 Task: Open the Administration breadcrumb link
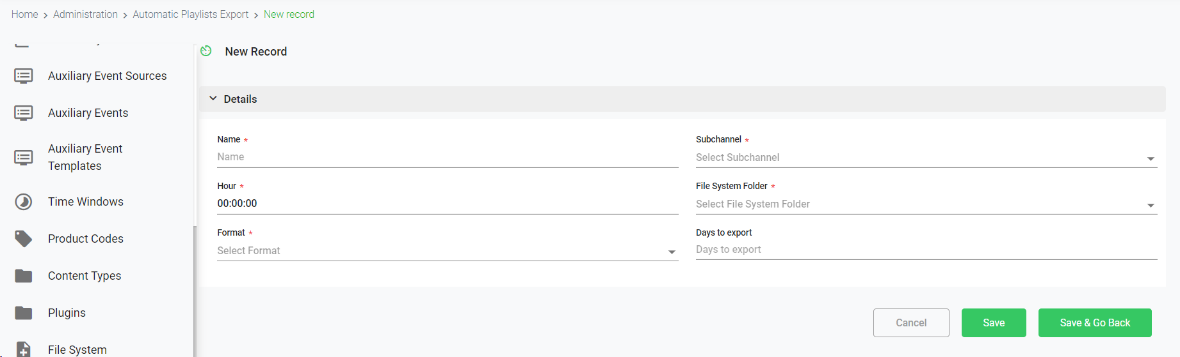85,14
